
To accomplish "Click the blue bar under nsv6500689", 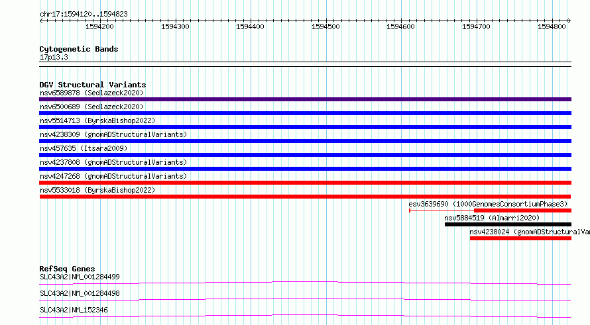I will tap(305, 113).
